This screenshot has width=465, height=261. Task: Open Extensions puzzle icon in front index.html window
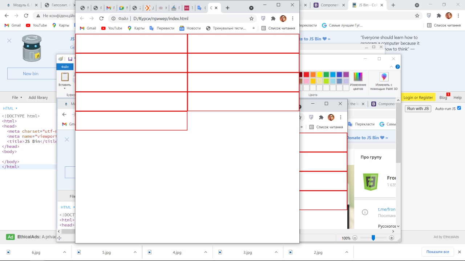pos(273,18)
